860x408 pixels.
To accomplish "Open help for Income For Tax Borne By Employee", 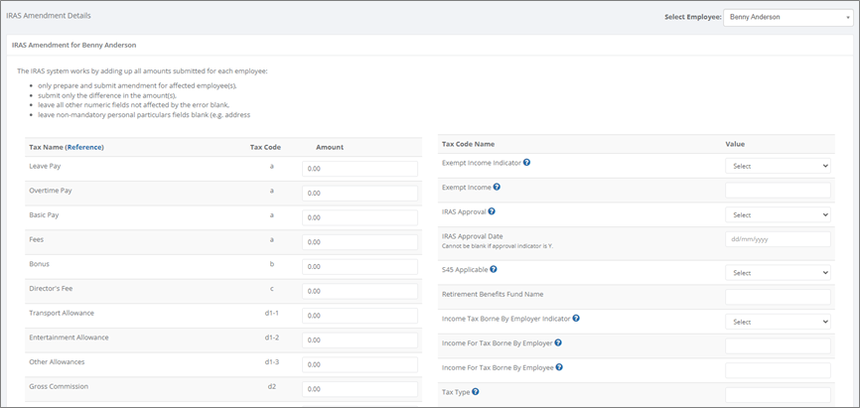I will (559, 367).
